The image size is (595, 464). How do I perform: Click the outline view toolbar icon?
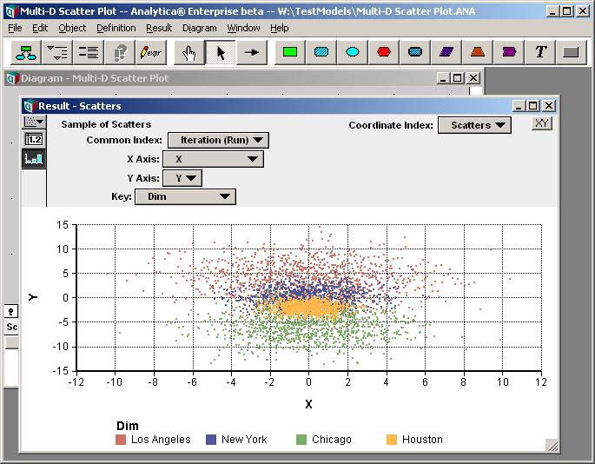(x=57, y=52)
